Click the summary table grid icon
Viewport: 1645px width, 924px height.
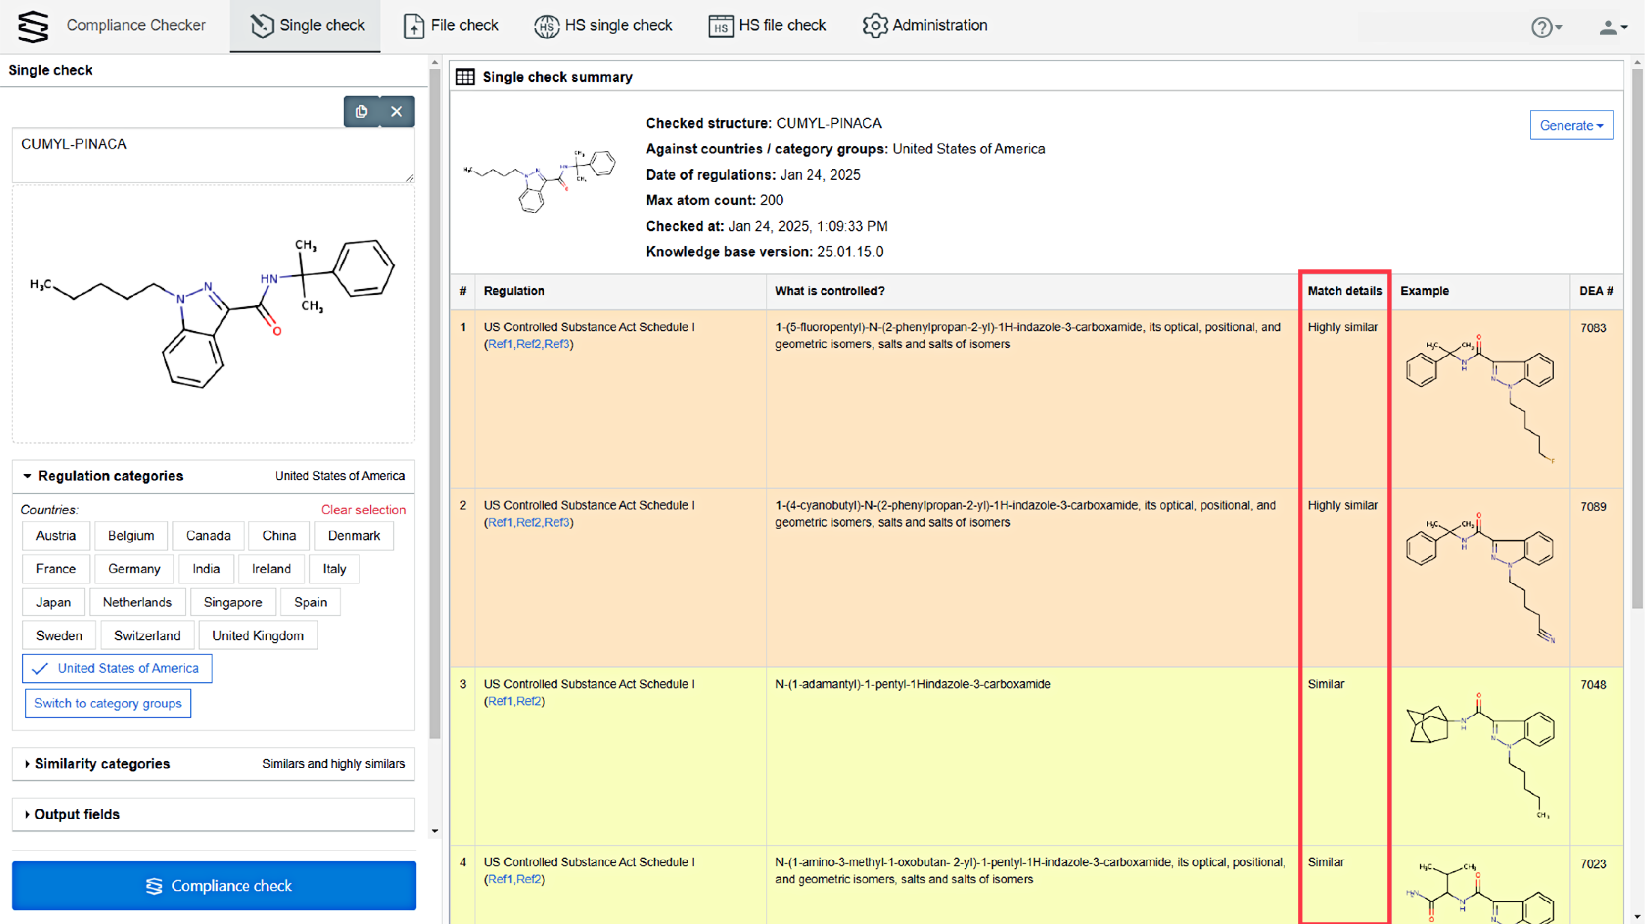(x=465, y=77)
